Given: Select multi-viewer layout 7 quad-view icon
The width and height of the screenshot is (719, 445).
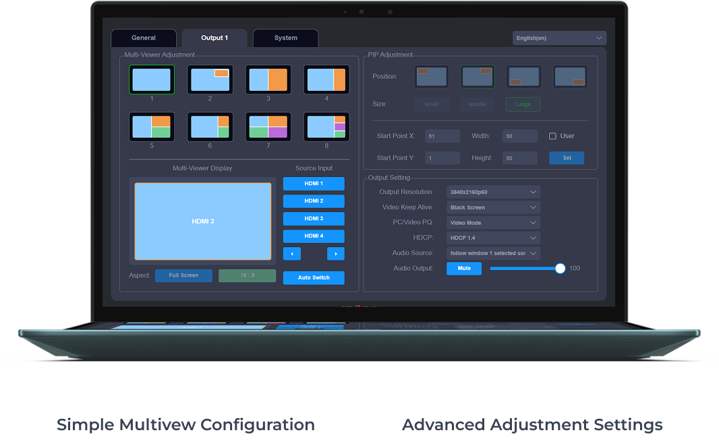Looking at the screenshot, I should (268, 127).
